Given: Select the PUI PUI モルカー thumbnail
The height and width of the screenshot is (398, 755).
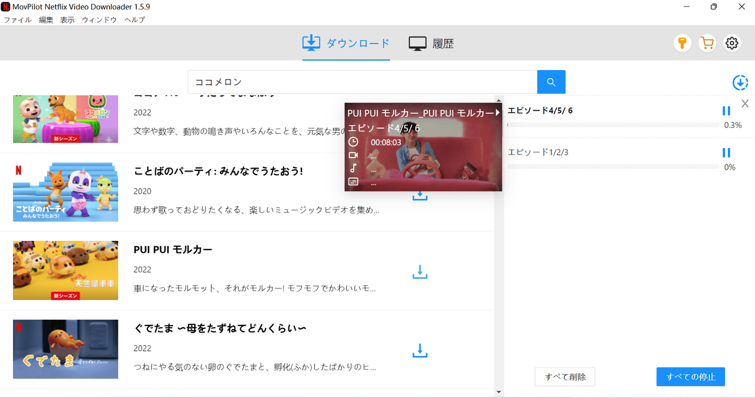Looking at the screenshot, I should (65, 271).
